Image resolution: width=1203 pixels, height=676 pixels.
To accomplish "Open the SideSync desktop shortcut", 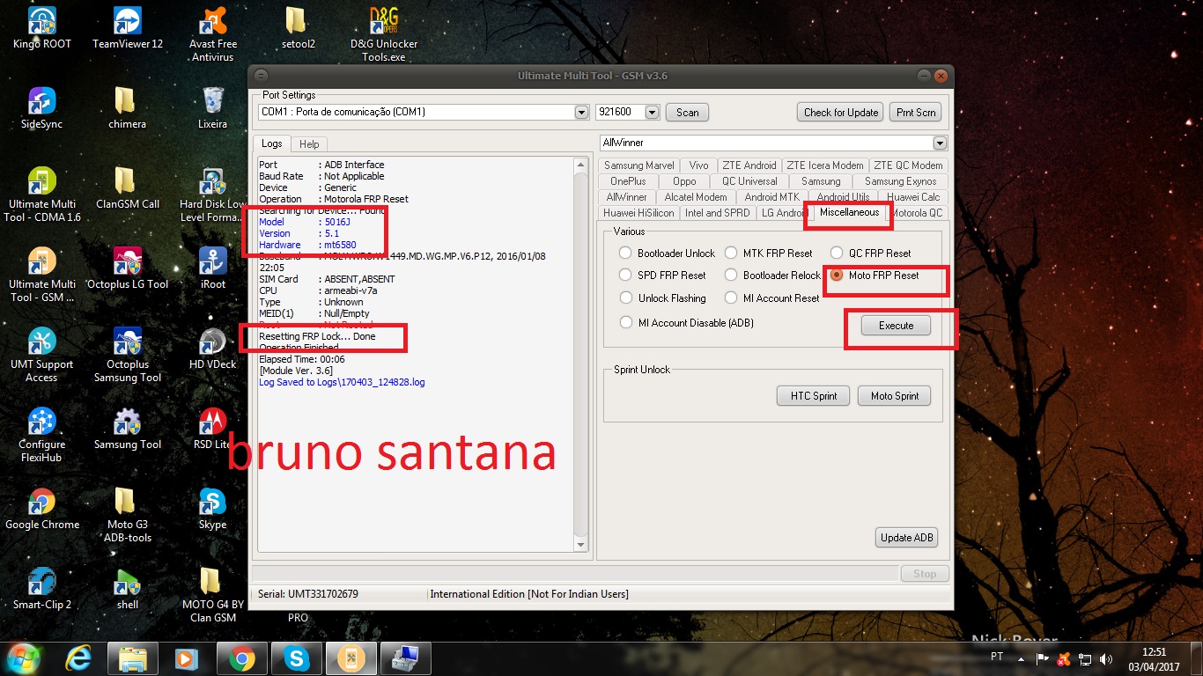I will [42, 108].
